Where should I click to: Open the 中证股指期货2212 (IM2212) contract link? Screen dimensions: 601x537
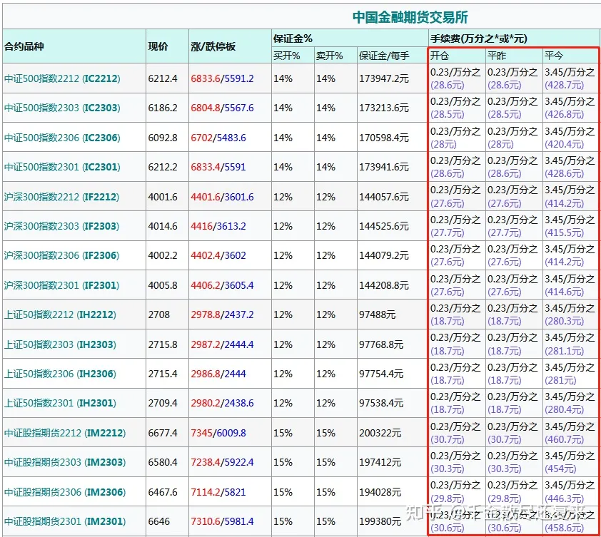65,433
